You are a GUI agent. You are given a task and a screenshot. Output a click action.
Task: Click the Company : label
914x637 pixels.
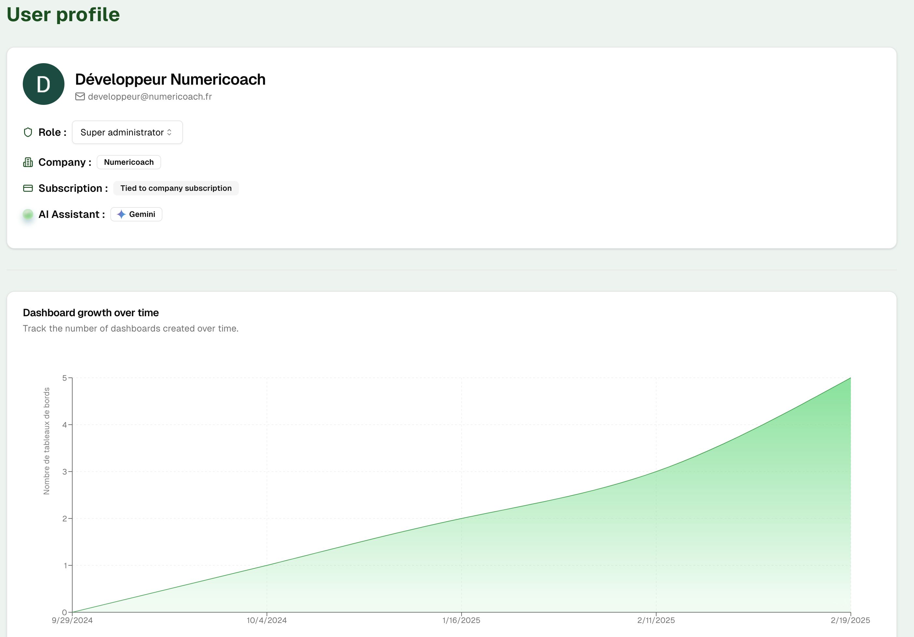[65, 162]
